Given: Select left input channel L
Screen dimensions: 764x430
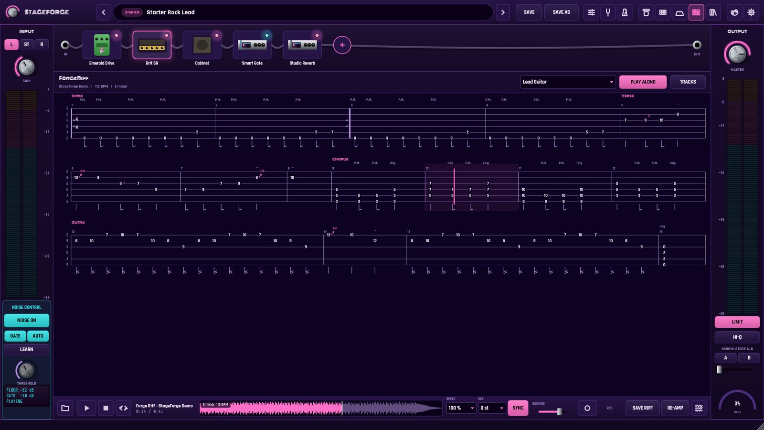Looking at the screenshot, I should pos(11,44).
